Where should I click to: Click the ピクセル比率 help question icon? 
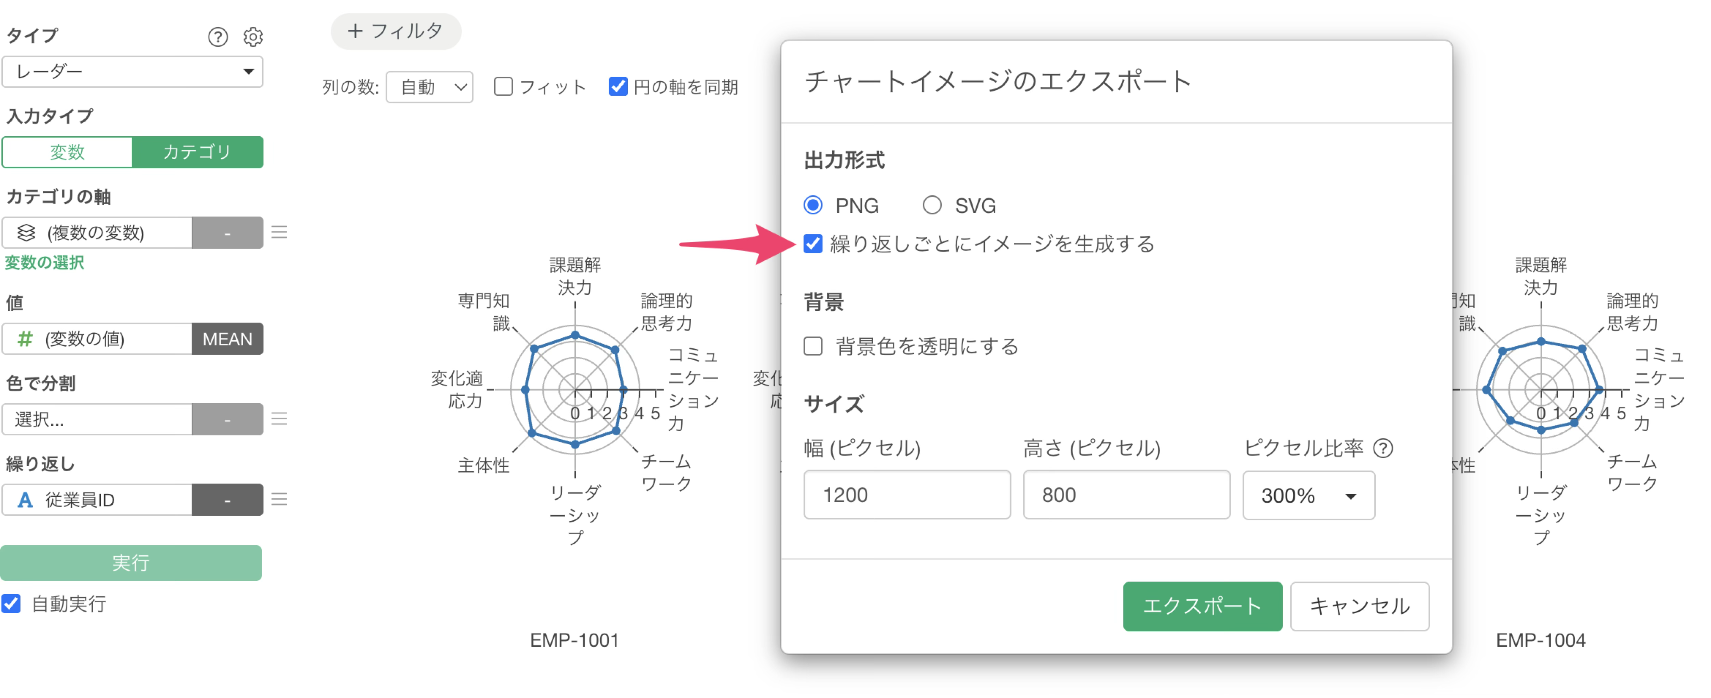pyautogui.click(x=1383, y=448)
